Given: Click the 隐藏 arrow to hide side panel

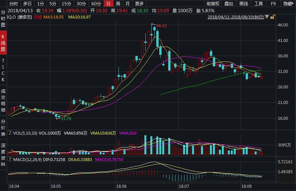Looking at the screenshot, I should pyautogui.click(x=289, y=4).
